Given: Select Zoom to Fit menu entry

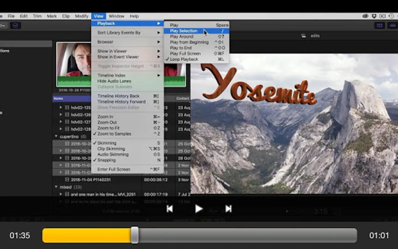Looking at the screenshot, I should point(108,128).
